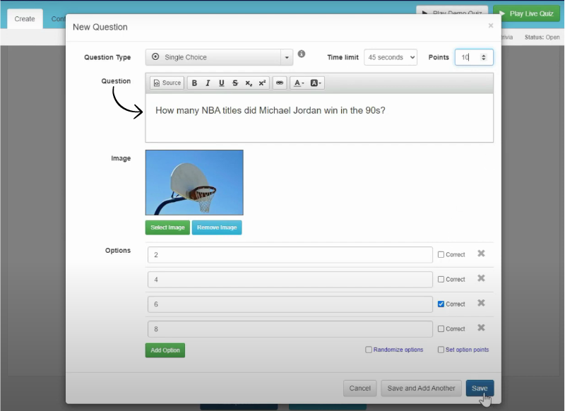Delete the option with value 8

click(x=481, y=328)
